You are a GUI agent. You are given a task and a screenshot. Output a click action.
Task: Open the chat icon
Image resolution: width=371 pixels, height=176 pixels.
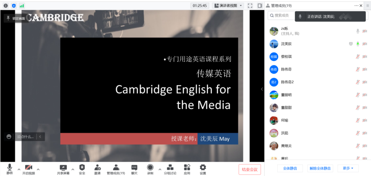click(134, 167)
